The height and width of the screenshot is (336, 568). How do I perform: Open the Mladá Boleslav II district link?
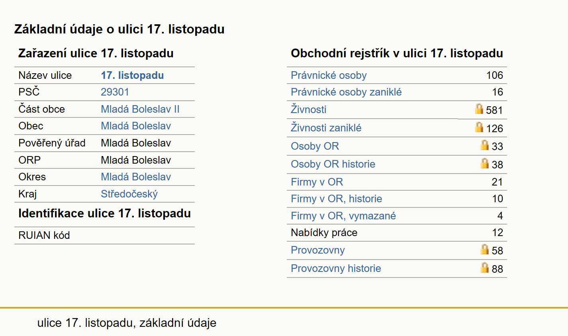pyautogui.click(x=140, y=109)
